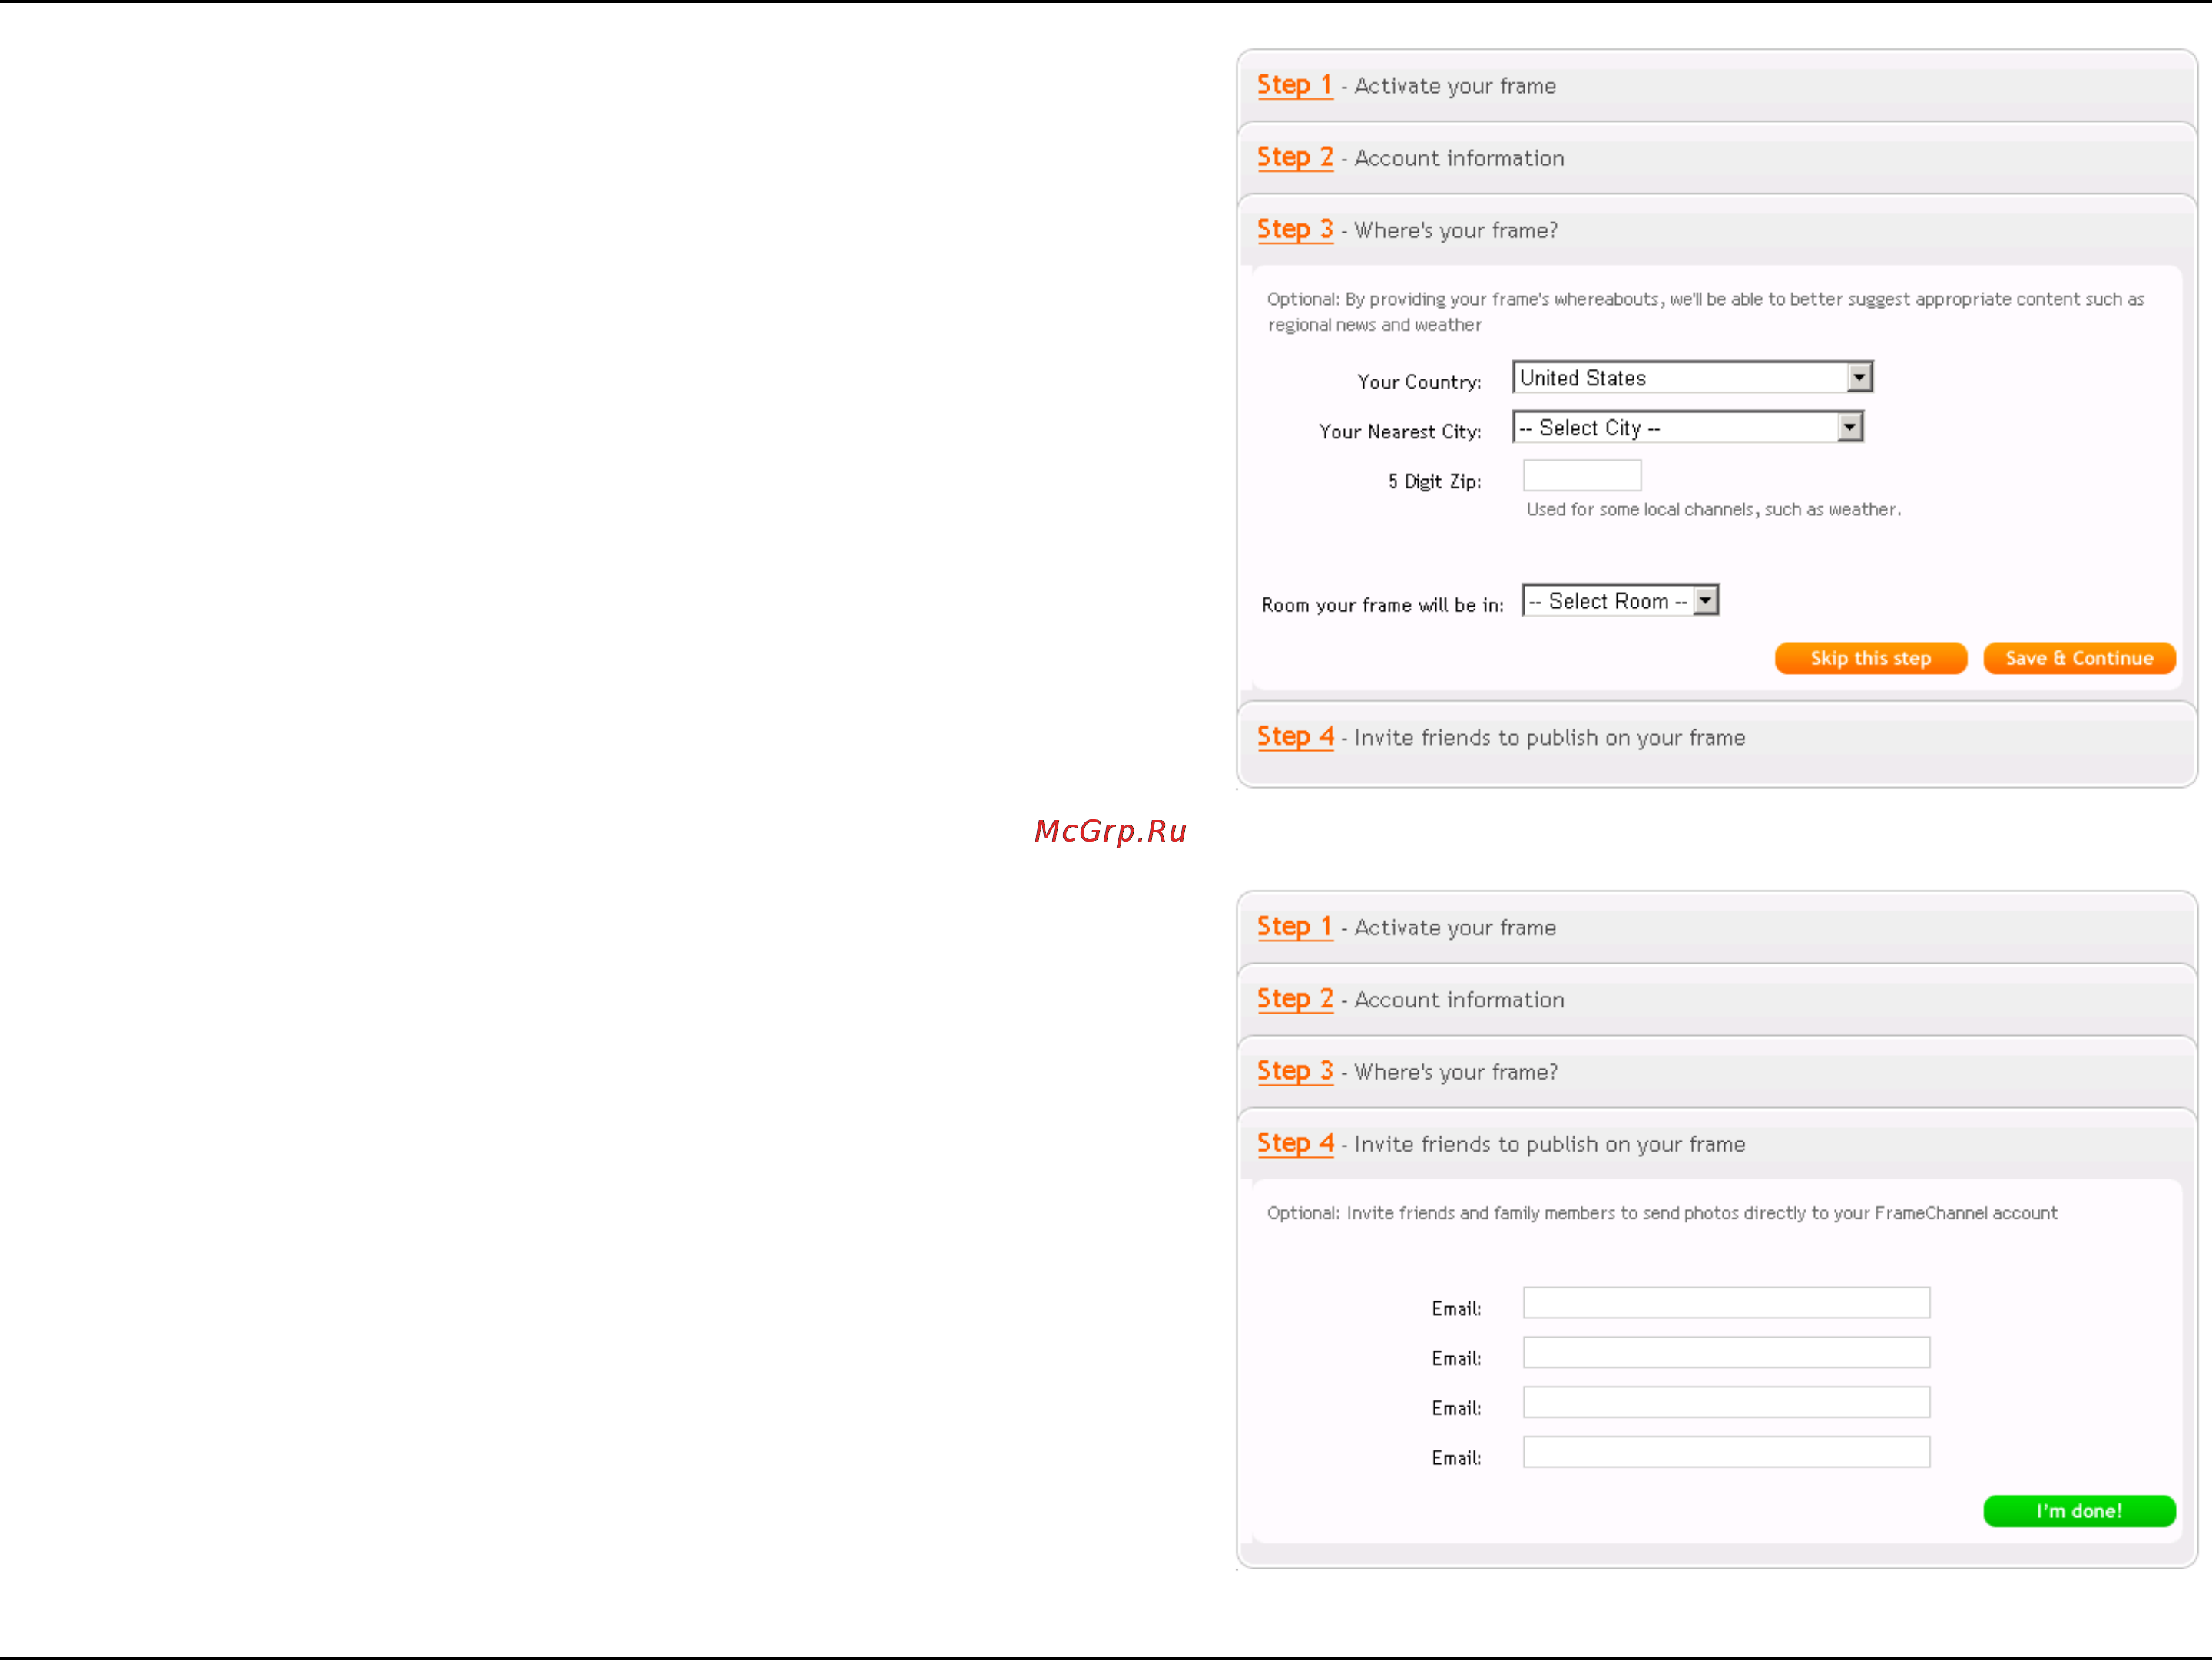Expand Step 1 link in upper panel
2212x1660 pixels.
click(1294, 86)
